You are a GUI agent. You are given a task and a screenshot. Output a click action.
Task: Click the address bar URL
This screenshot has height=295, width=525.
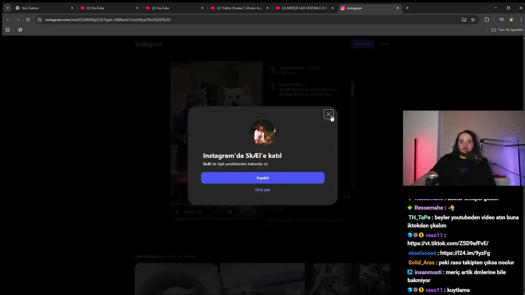108,20
